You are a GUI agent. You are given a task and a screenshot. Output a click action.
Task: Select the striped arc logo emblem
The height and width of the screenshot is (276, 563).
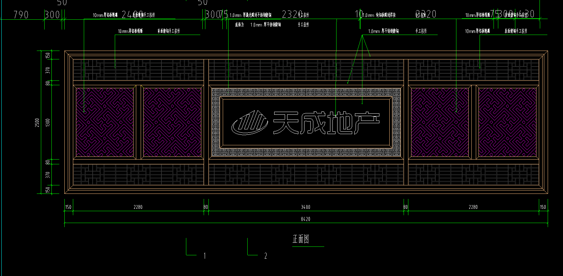[250, 123]
